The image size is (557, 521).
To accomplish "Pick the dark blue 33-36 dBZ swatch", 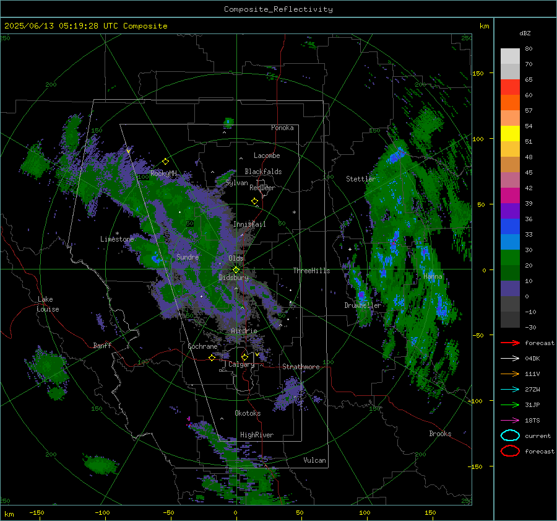I will point(510,227).
